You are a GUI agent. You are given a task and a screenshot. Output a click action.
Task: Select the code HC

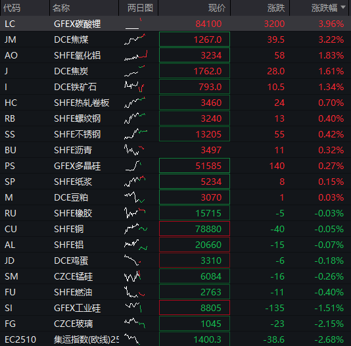pyautogui.click(x=11, y=103)
